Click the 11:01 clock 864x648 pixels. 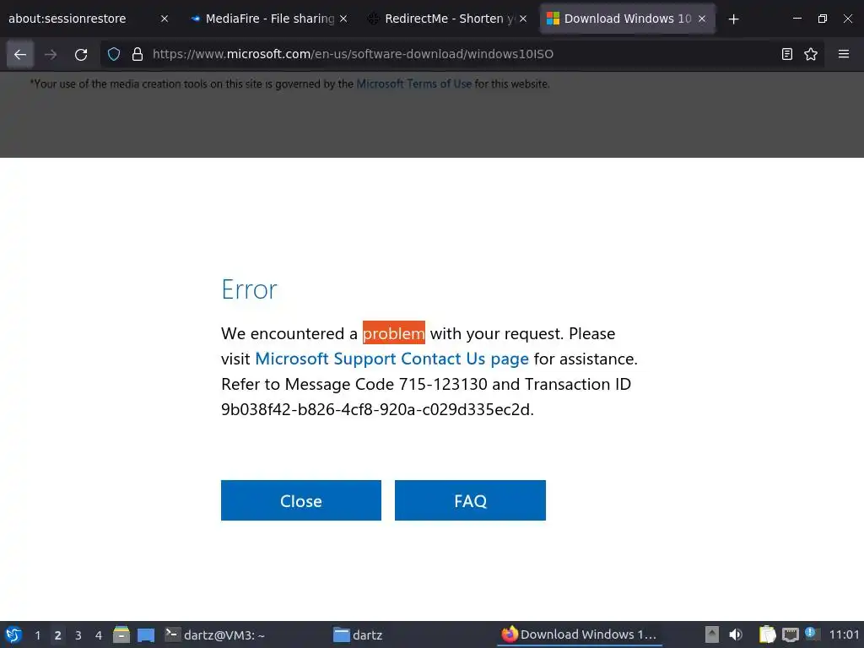tap(844, 634)
